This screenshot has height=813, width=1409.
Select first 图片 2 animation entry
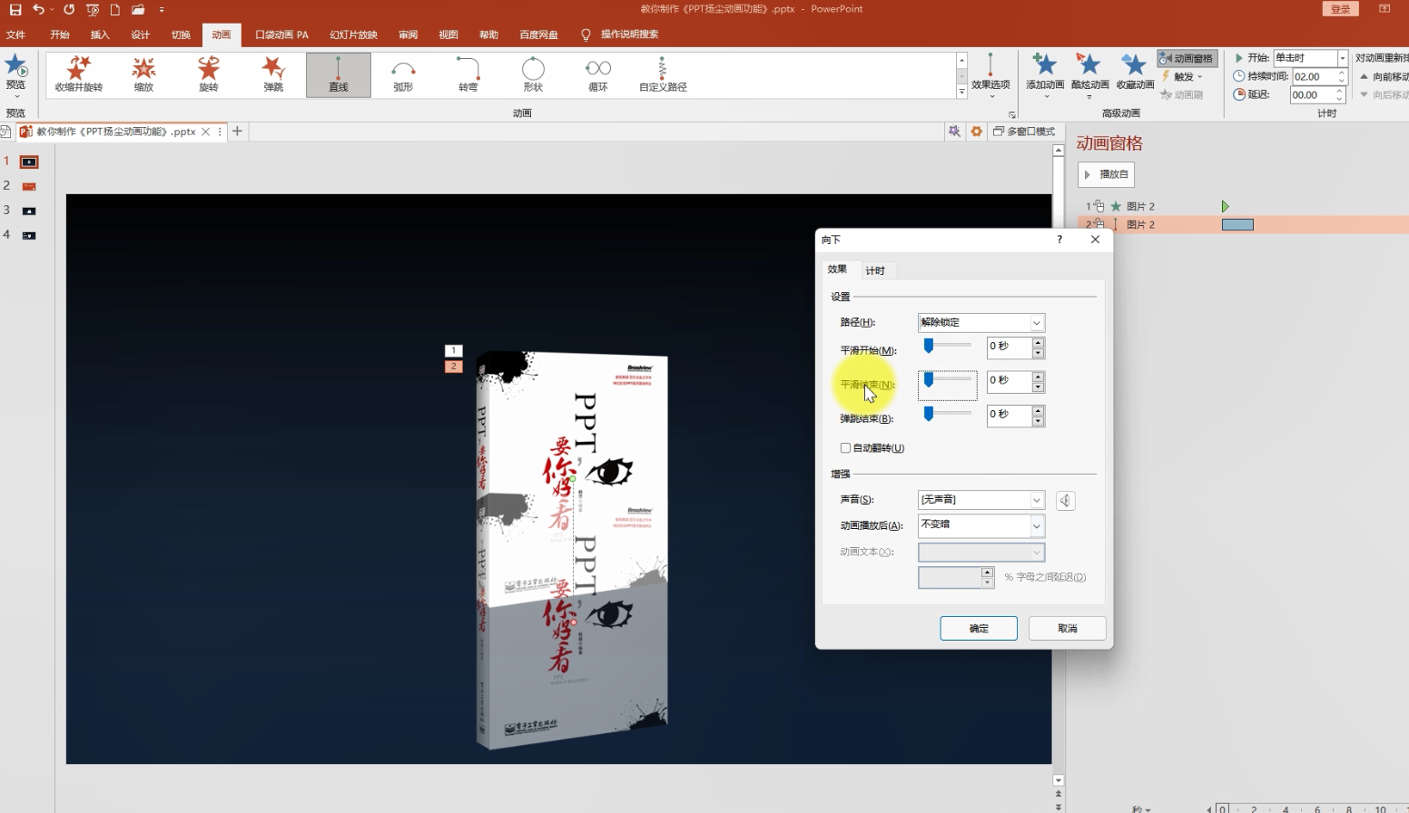pos(1244,206)
